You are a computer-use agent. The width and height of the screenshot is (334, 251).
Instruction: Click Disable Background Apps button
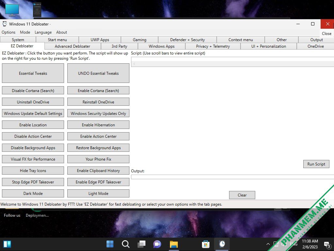tap(33, 148)
